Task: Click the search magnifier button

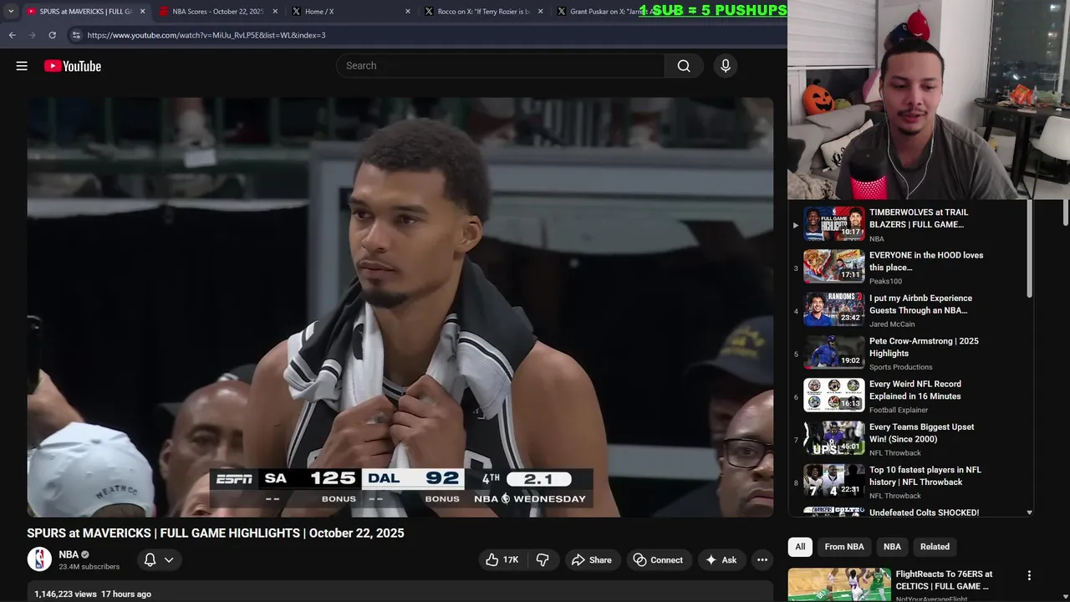Action: pos(684,66)
